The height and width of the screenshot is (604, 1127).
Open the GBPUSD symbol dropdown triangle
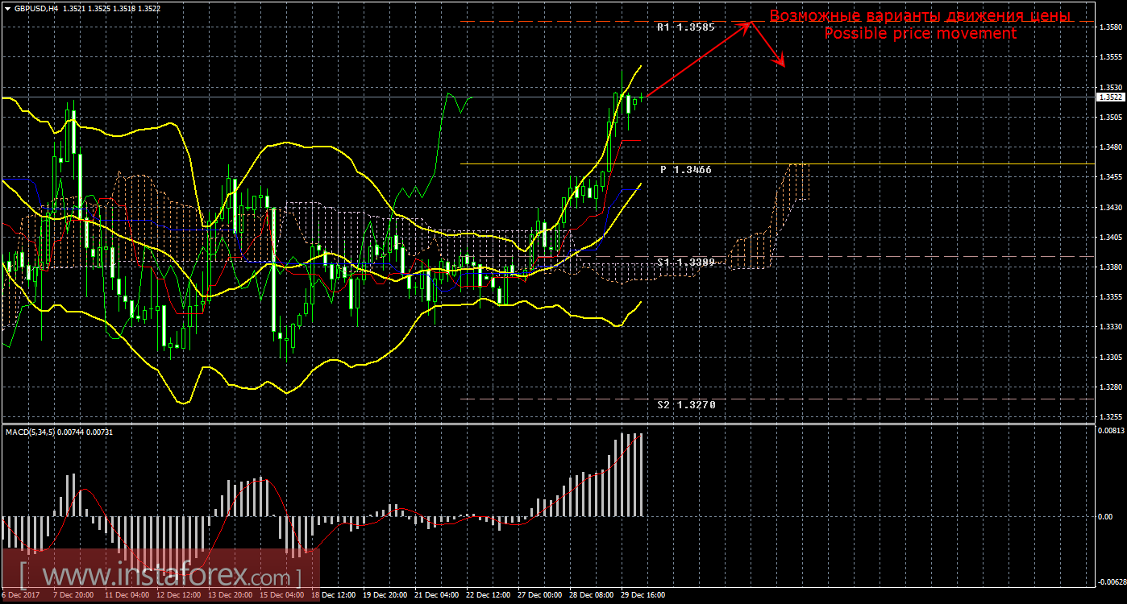pos(7,8)
